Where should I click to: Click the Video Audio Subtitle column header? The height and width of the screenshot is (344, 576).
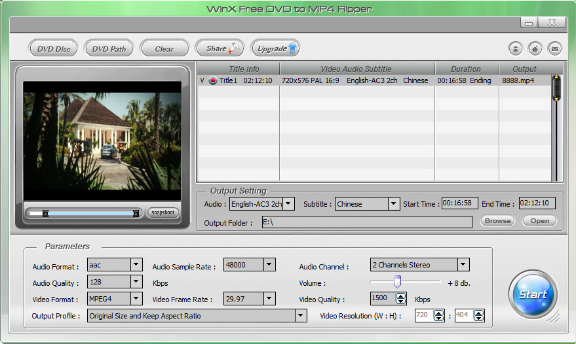(x=357, y=69)
